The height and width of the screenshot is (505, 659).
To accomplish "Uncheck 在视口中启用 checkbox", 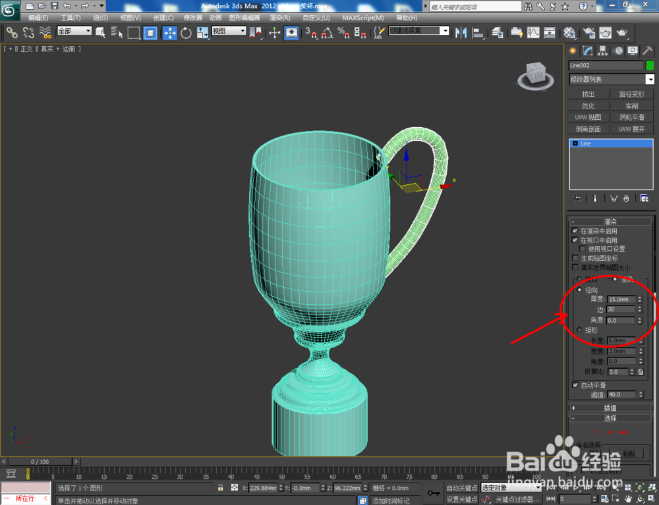I will pos(575,240).
